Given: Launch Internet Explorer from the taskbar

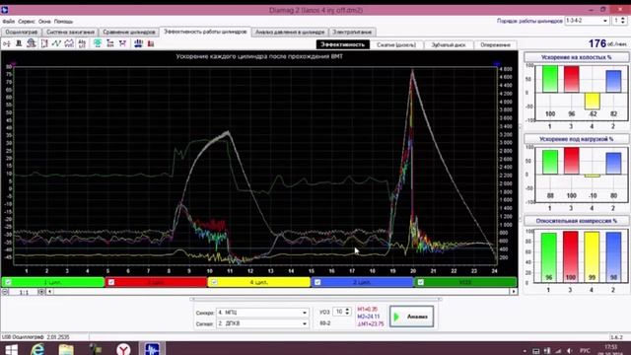Looking at the screenshot, I should tap(37, 349).
